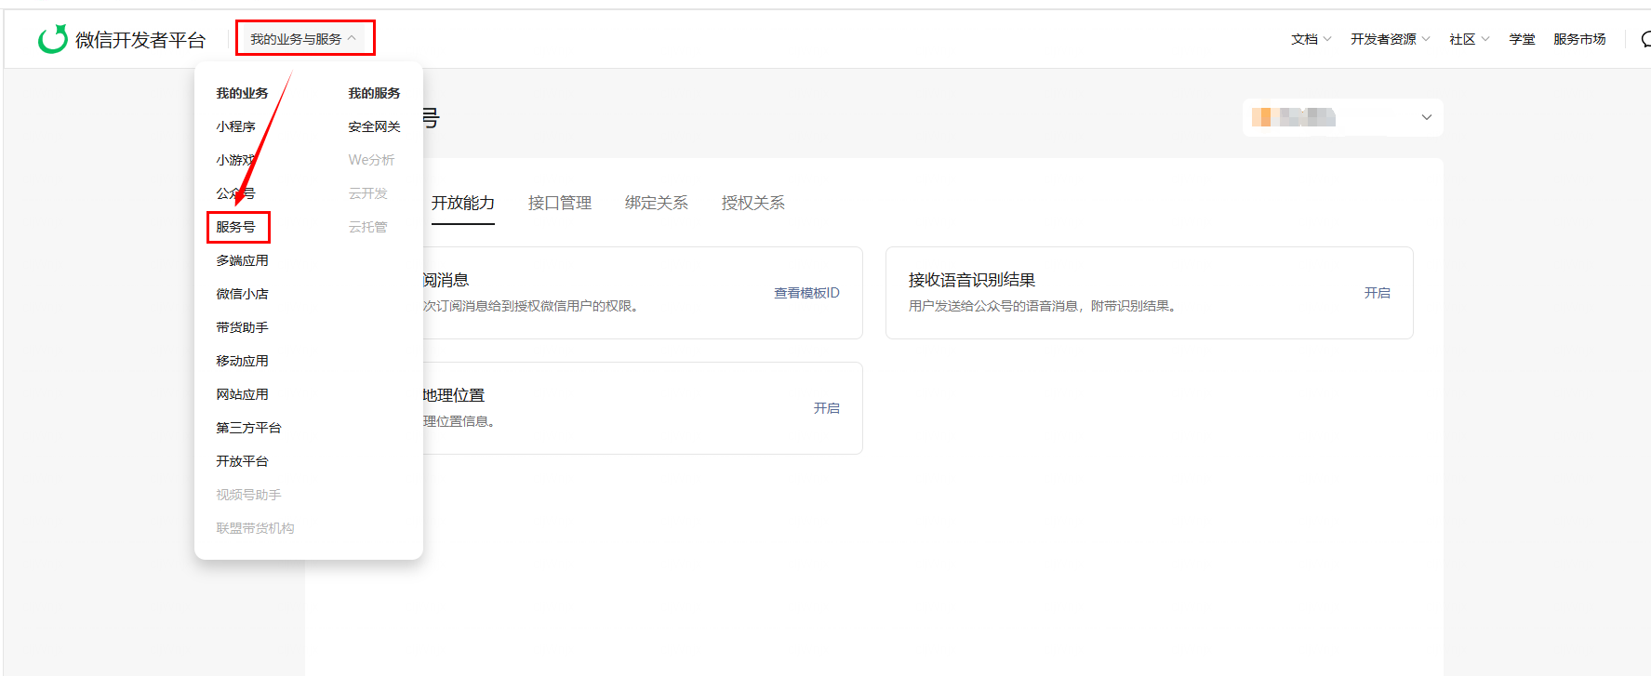
Task: Collapse the 我的业务与服务 dropdown
Action: point(303,39)
